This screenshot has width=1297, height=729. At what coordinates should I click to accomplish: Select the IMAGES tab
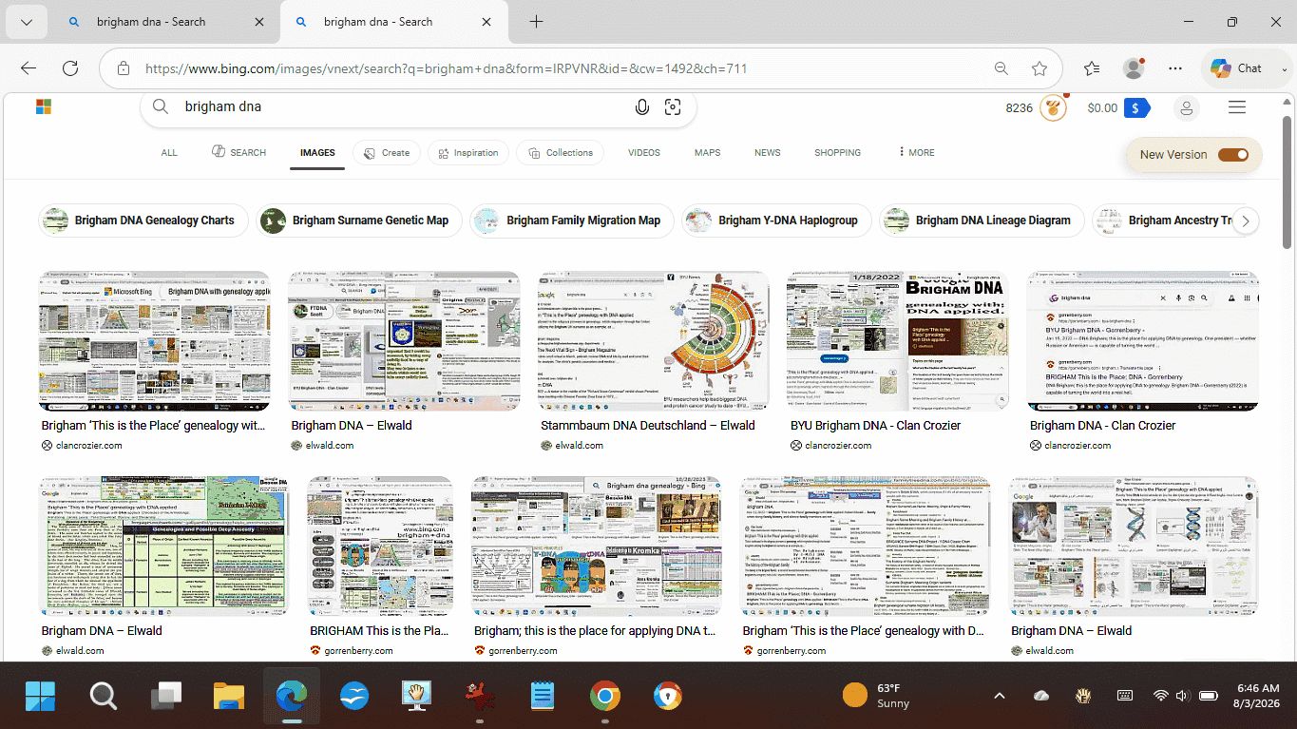tap(317, 152)
